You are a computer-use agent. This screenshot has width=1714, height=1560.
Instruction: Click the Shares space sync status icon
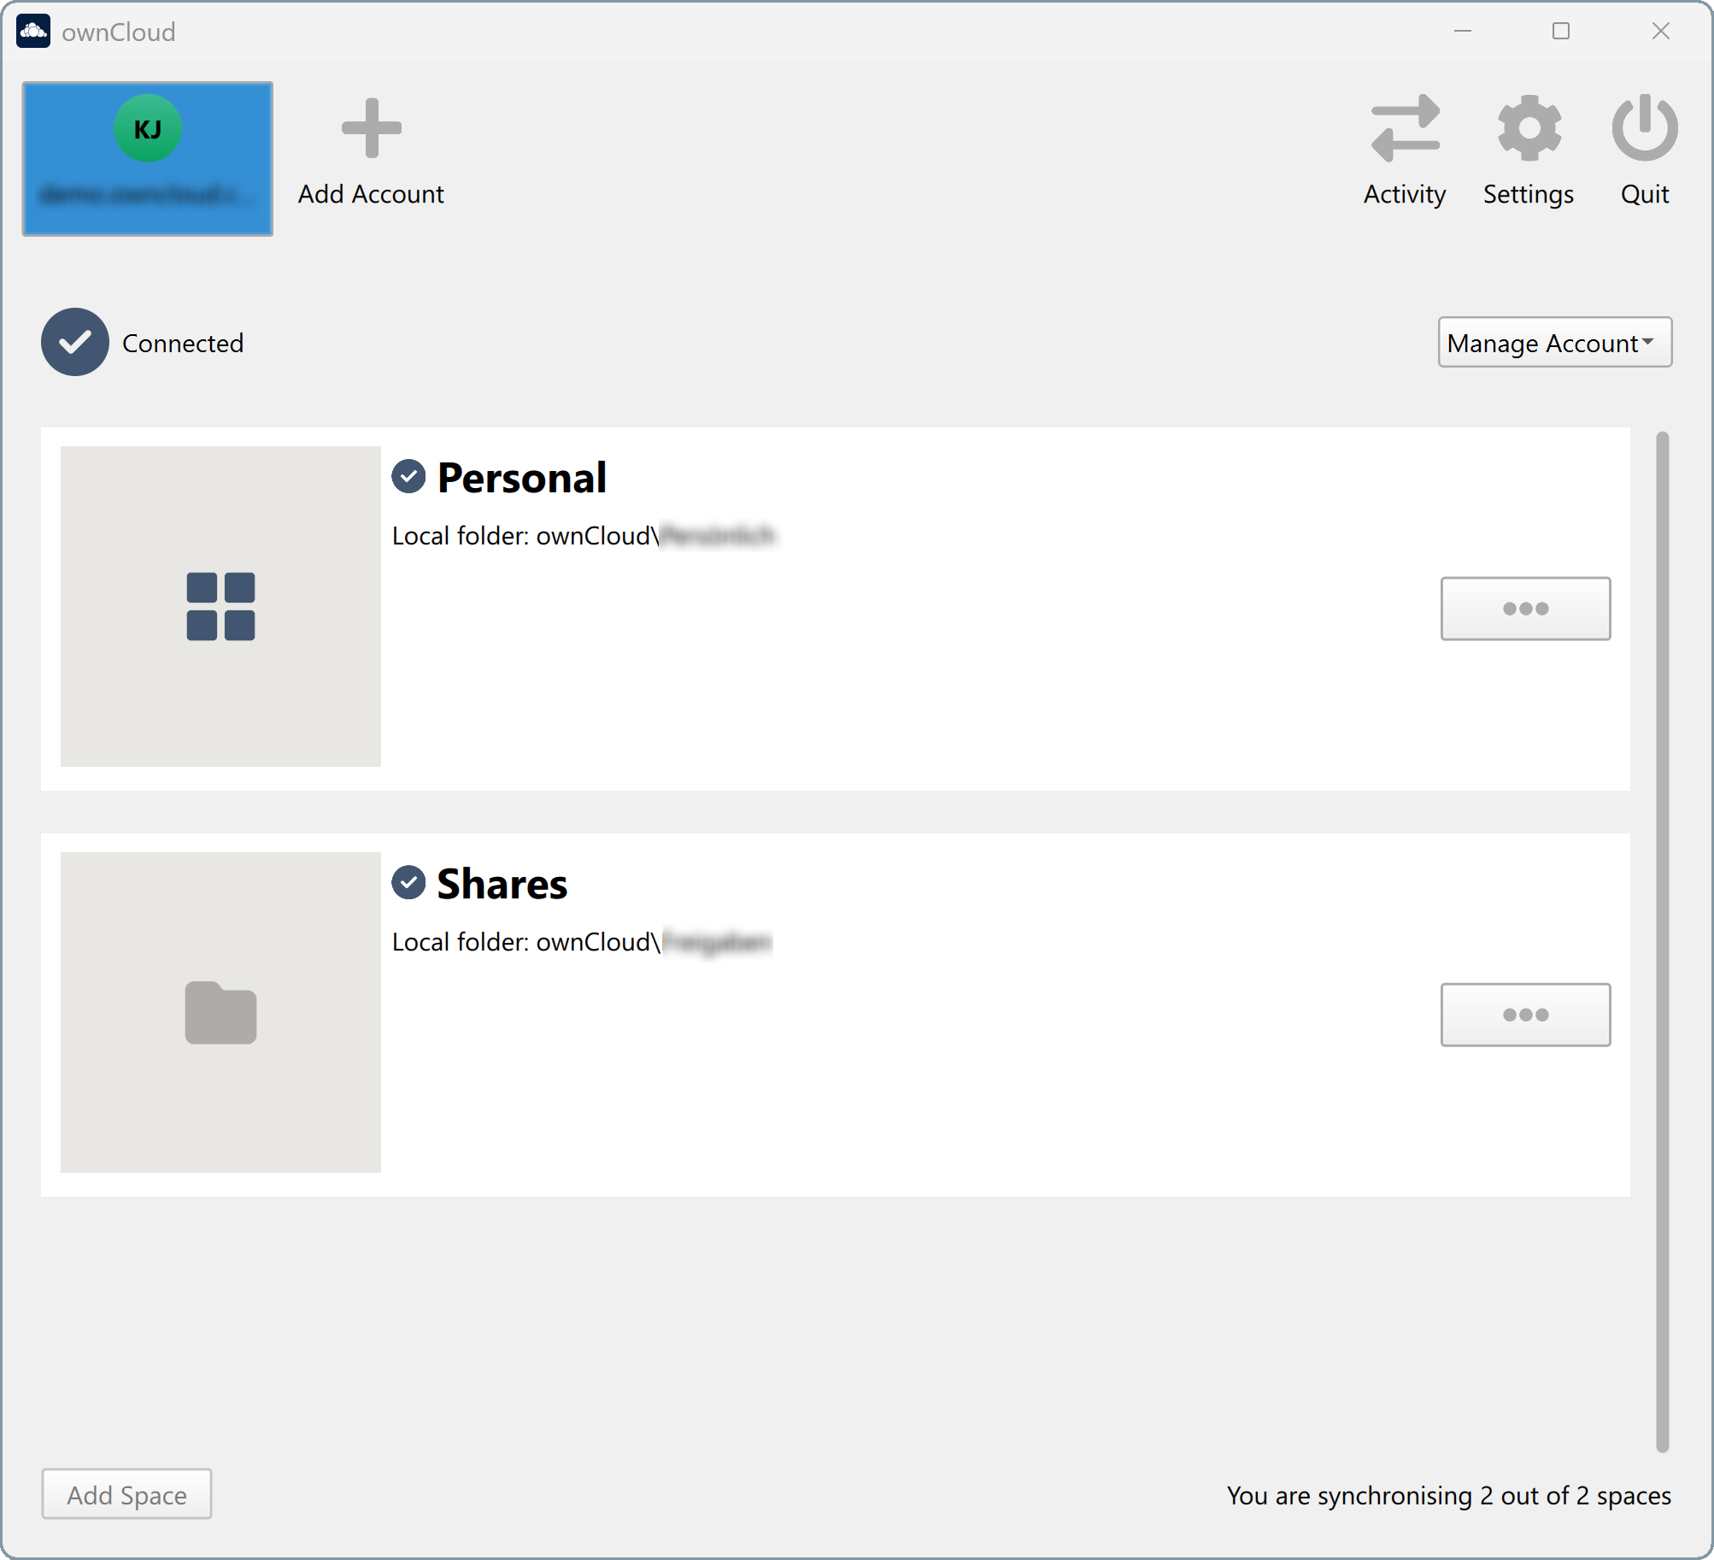click(x=408, y=883)
